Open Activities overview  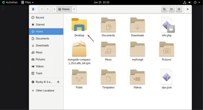[x=10, y=2]
